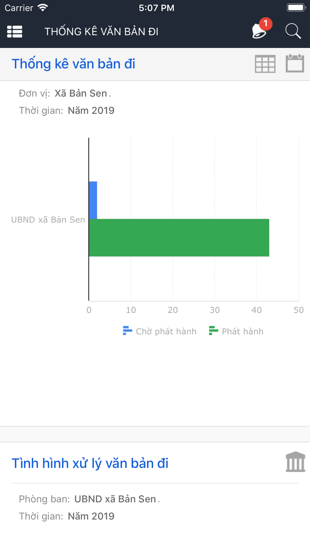Tap the blue Chờ phát hành bar
Screen dimensions: 310x551
(93, 200)
